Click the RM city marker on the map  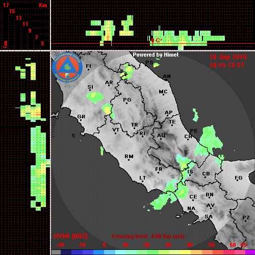129,160
